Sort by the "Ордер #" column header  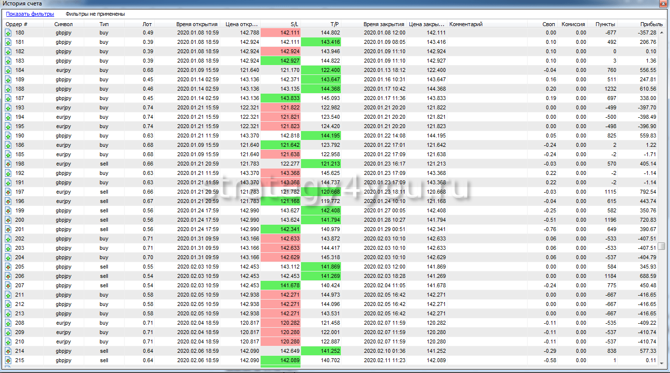(17, 24)
